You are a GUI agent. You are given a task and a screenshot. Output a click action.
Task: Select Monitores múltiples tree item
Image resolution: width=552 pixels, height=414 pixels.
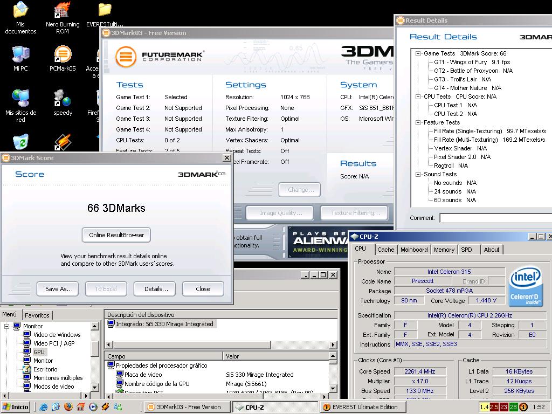(x=58, y=378)
